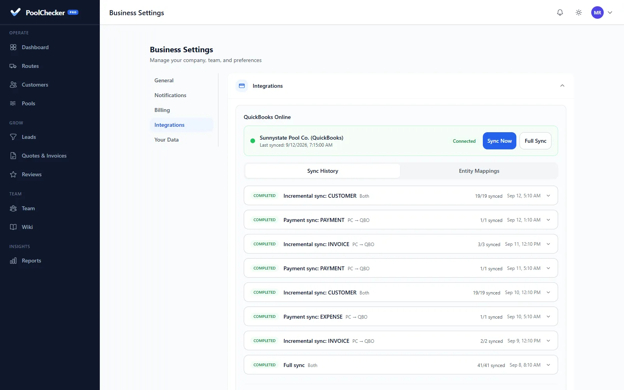Open the General settings section

coord(182,80)
